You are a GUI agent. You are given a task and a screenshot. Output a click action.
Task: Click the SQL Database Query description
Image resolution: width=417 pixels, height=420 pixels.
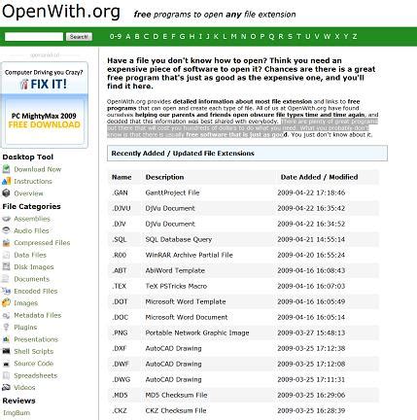tap(179, 239)
